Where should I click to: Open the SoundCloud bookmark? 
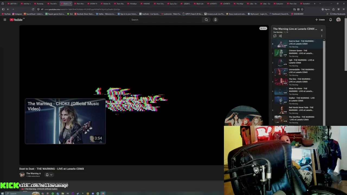point(34,14)
